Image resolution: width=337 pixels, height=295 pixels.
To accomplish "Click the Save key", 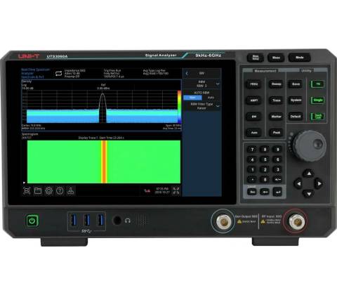I will click(x=296, y=84).
